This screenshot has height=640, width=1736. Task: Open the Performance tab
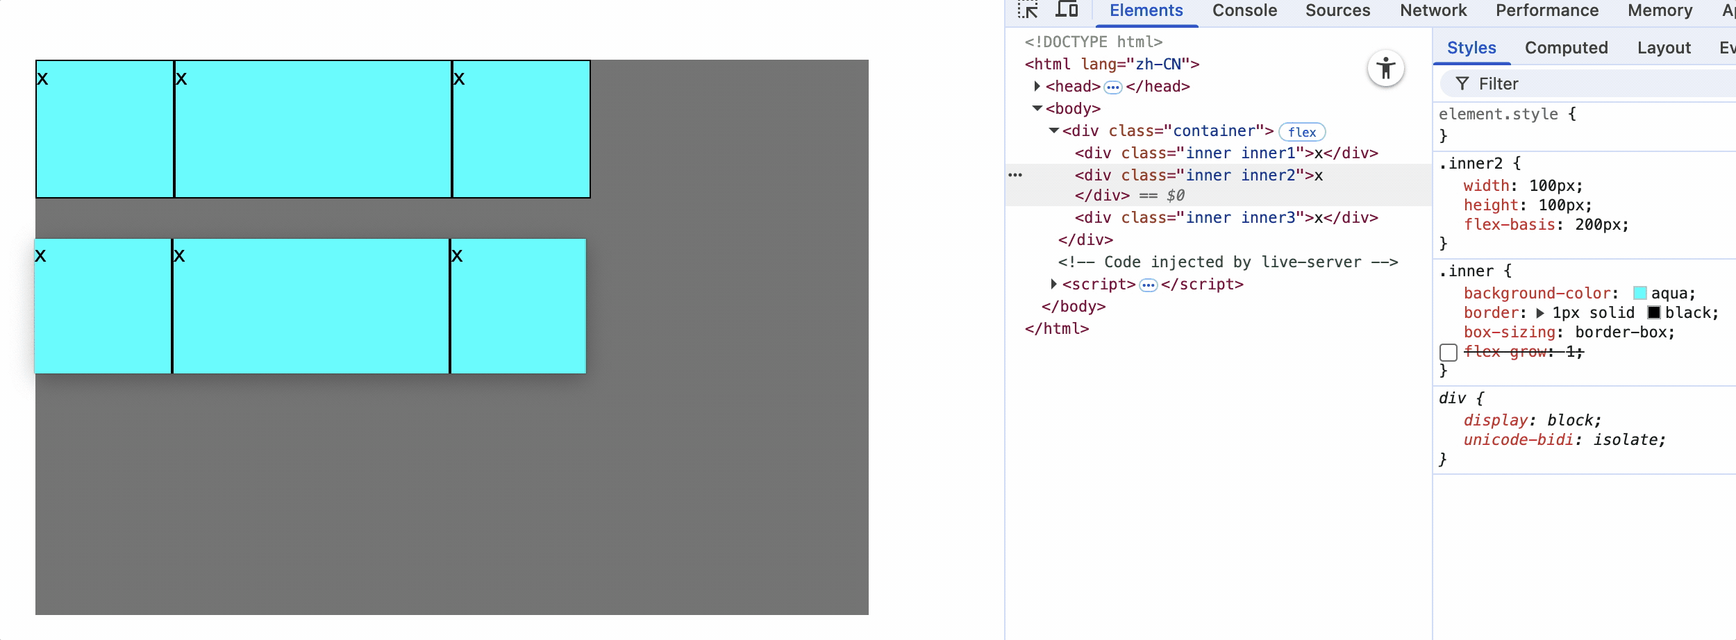point(1546,10)
